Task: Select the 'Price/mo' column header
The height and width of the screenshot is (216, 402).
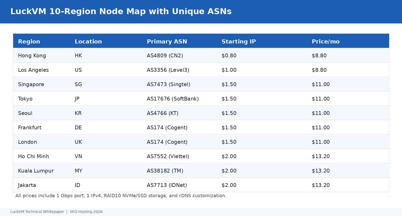Action: point(326,42)
